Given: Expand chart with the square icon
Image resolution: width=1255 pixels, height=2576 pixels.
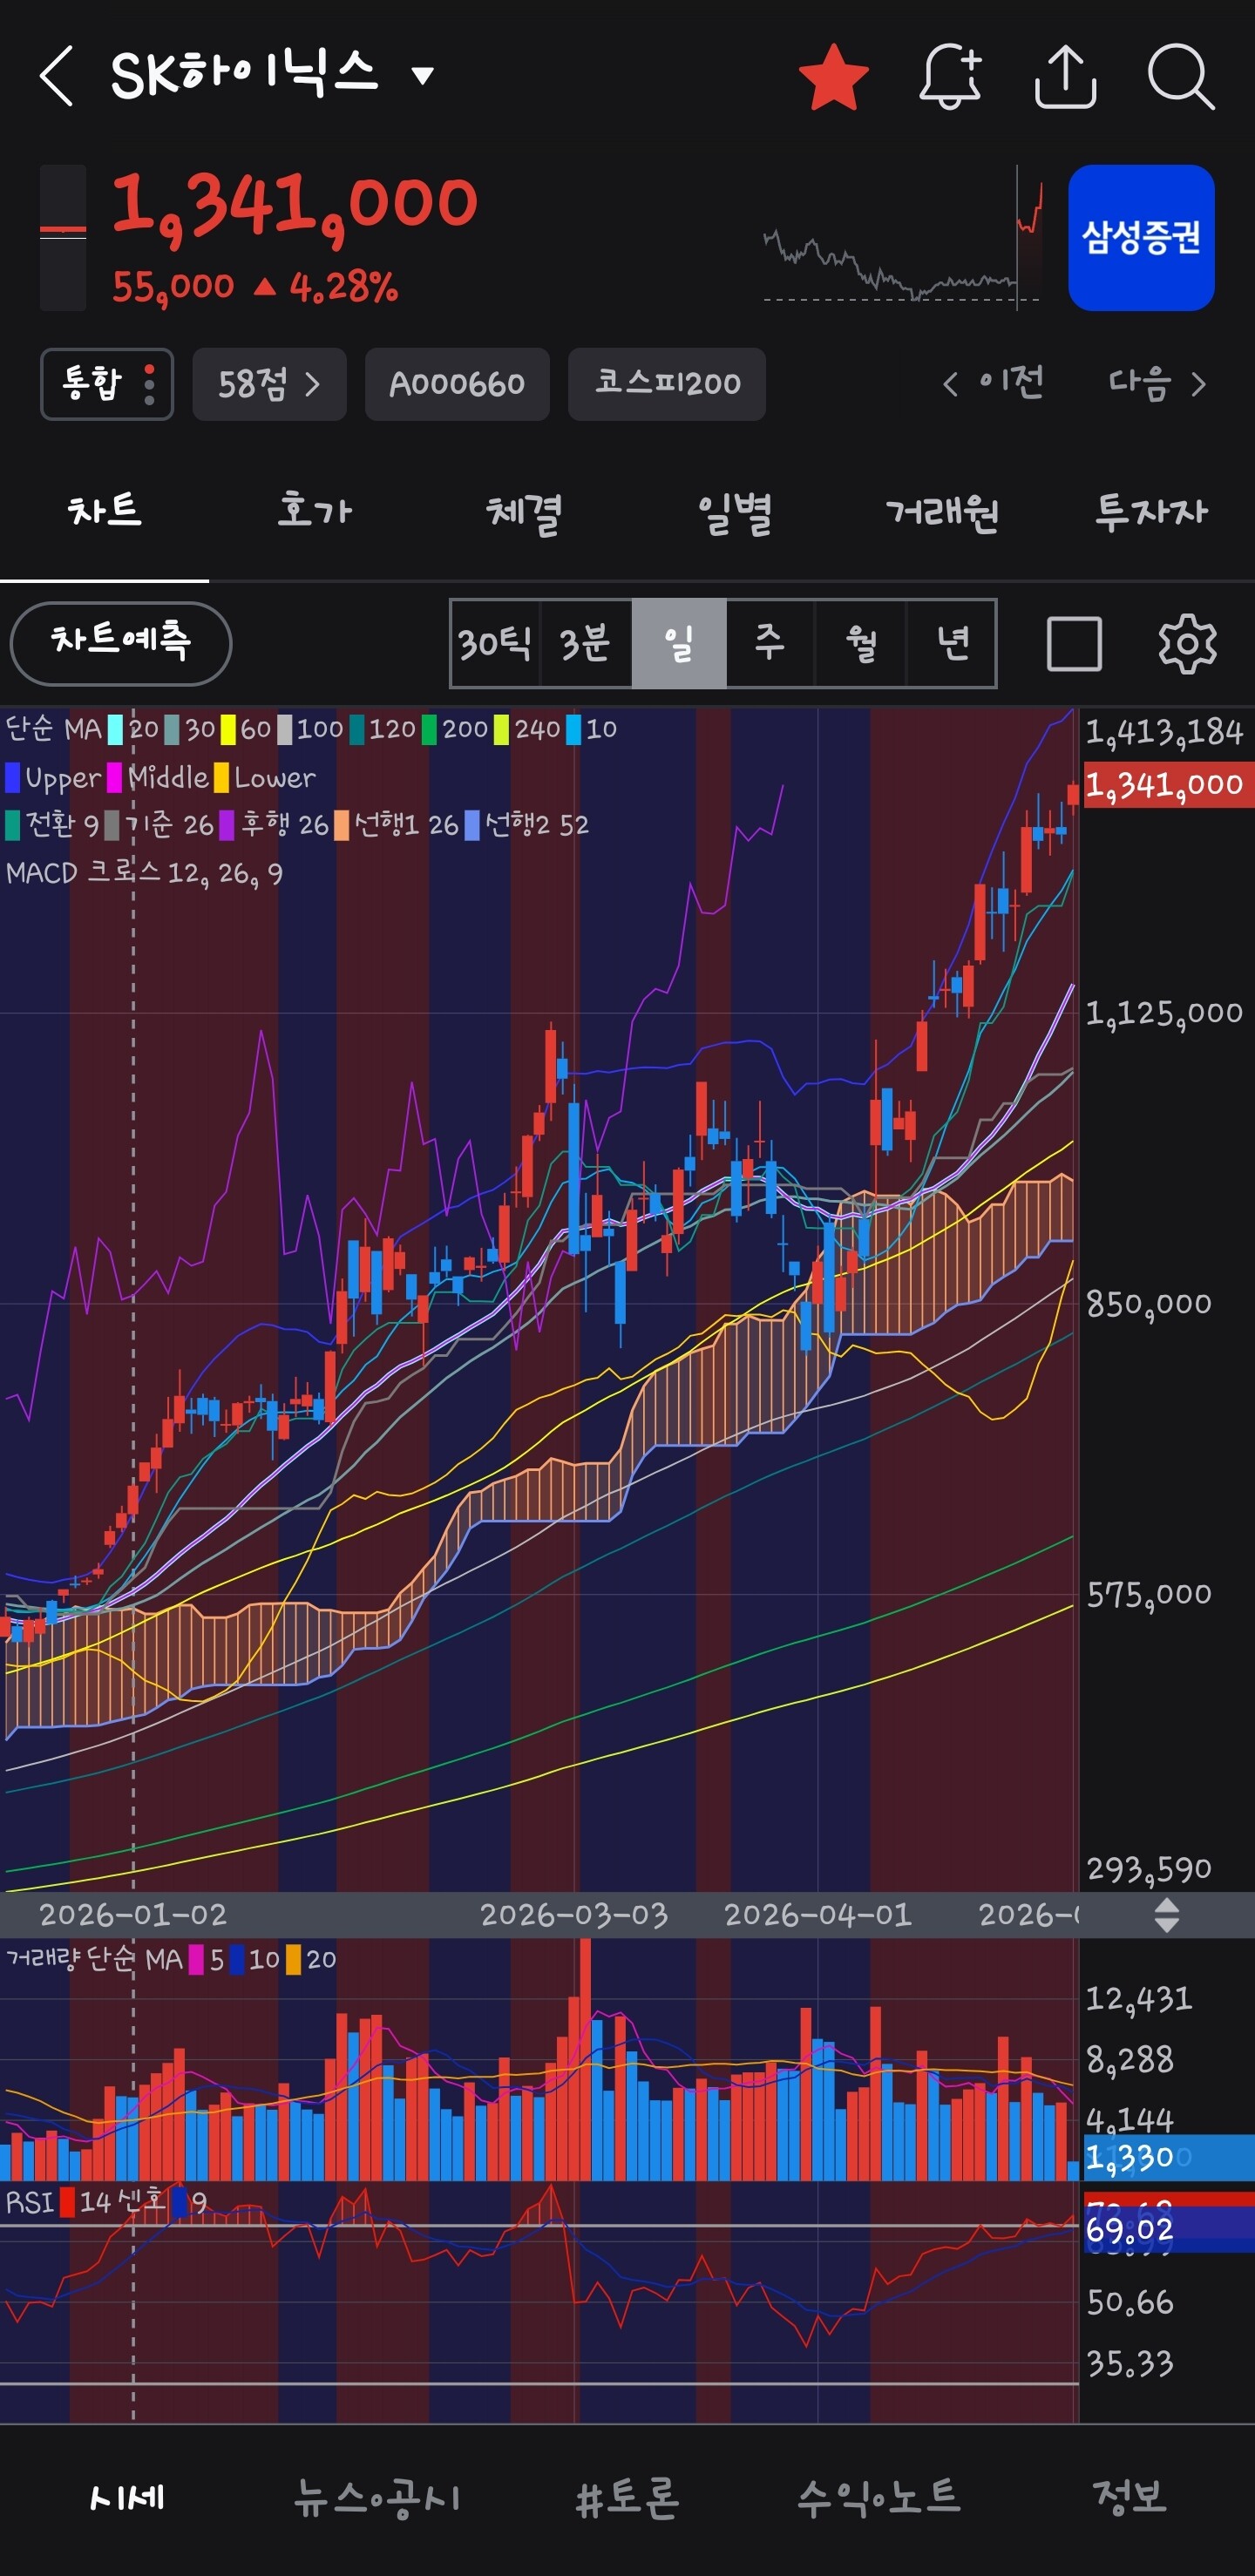Looking at the screenshot, I should point(1074,643).
